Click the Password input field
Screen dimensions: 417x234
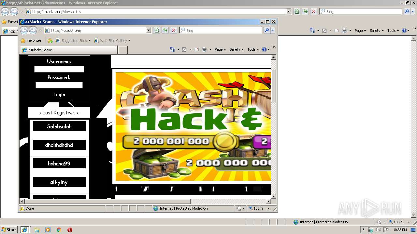pyautogui.click(x=59, y=85)
